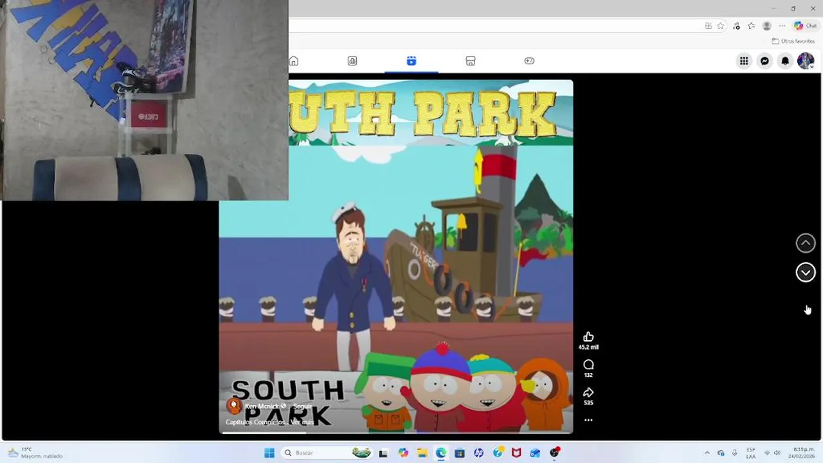
Task: Open OBS Studio on the taskbar
Action: [x=554, y=453]
